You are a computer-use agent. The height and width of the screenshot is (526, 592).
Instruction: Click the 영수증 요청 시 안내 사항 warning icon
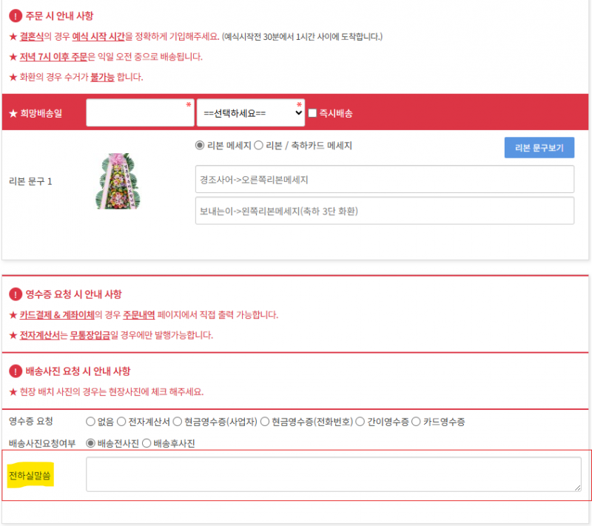[16, 294]
